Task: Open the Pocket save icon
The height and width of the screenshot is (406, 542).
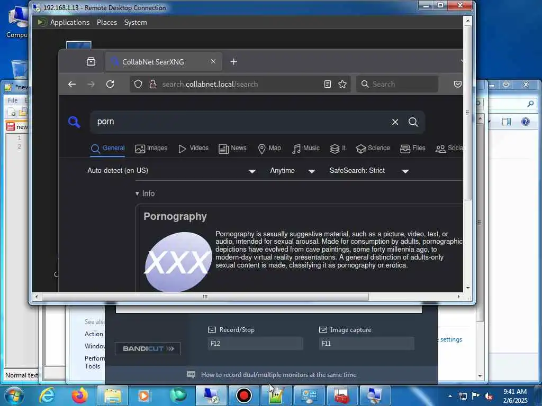Action: pyautogui.click(x=458, y=84)
